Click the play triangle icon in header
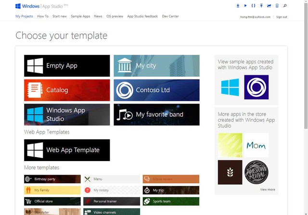 tap(245, 6)
